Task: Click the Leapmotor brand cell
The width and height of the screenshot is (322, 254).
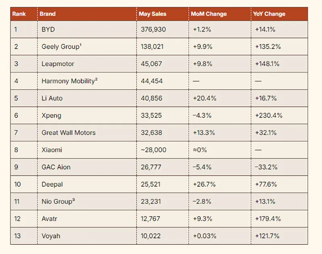Action: 58,64
